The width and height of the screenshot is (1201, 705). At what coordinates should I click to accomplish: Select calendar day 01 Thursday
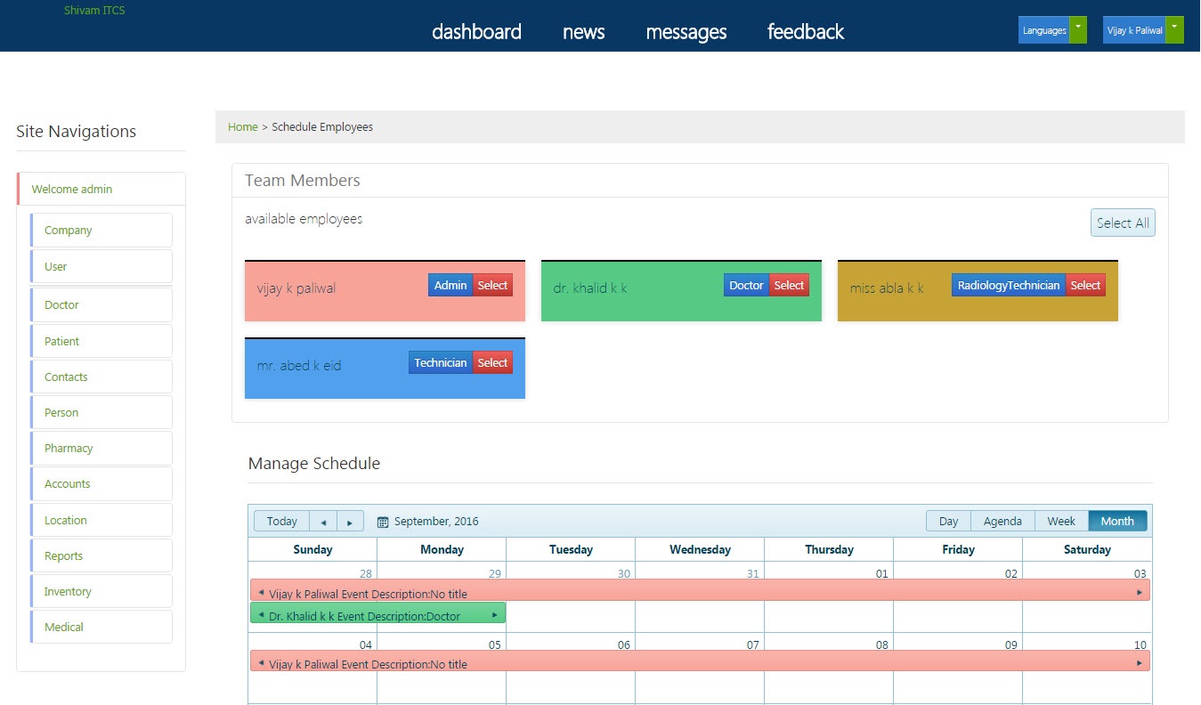(881, 573)
